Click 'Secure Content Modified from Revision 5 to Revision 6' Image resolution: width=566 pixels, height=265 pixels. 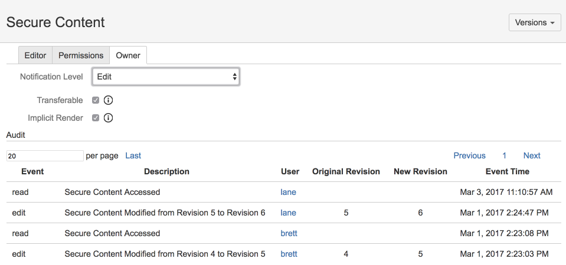tap(165, 213)
